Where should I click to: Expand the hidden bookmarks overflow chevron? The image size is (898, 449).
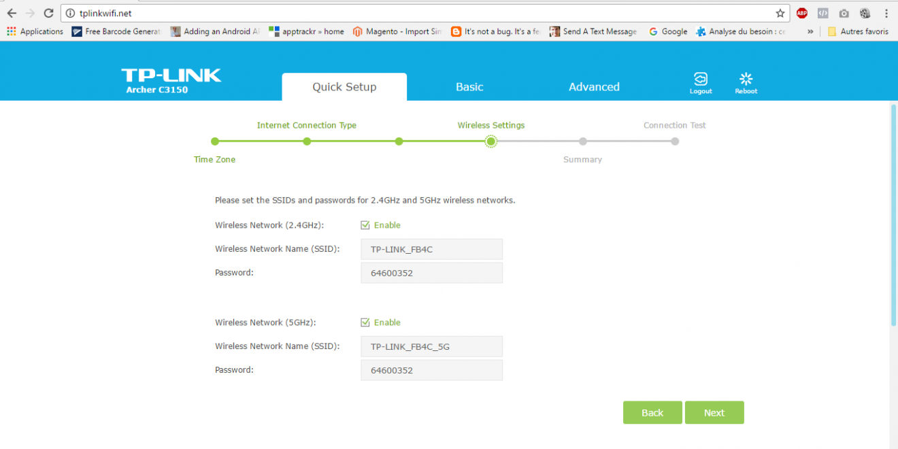[x=810, y=31]
